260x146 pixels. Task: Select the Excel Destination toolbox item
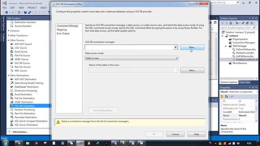23,94
